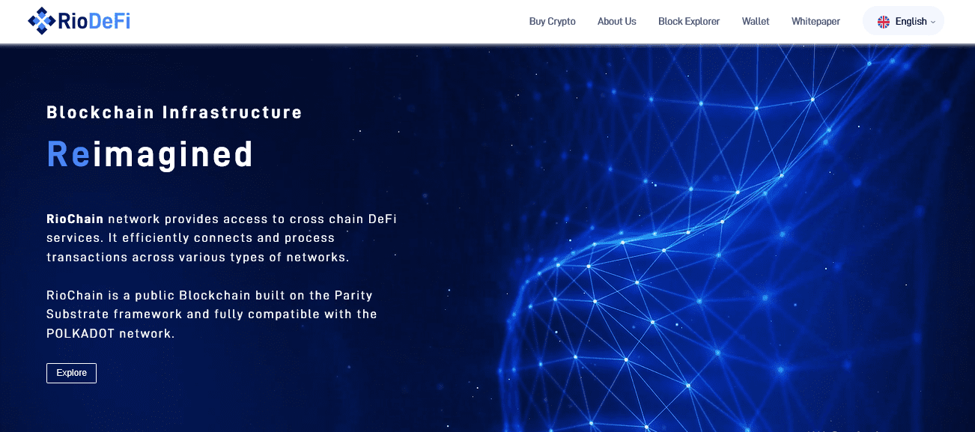Click the Explore button
The width and height of the screenshot is (975, 432).
(71, 373)
